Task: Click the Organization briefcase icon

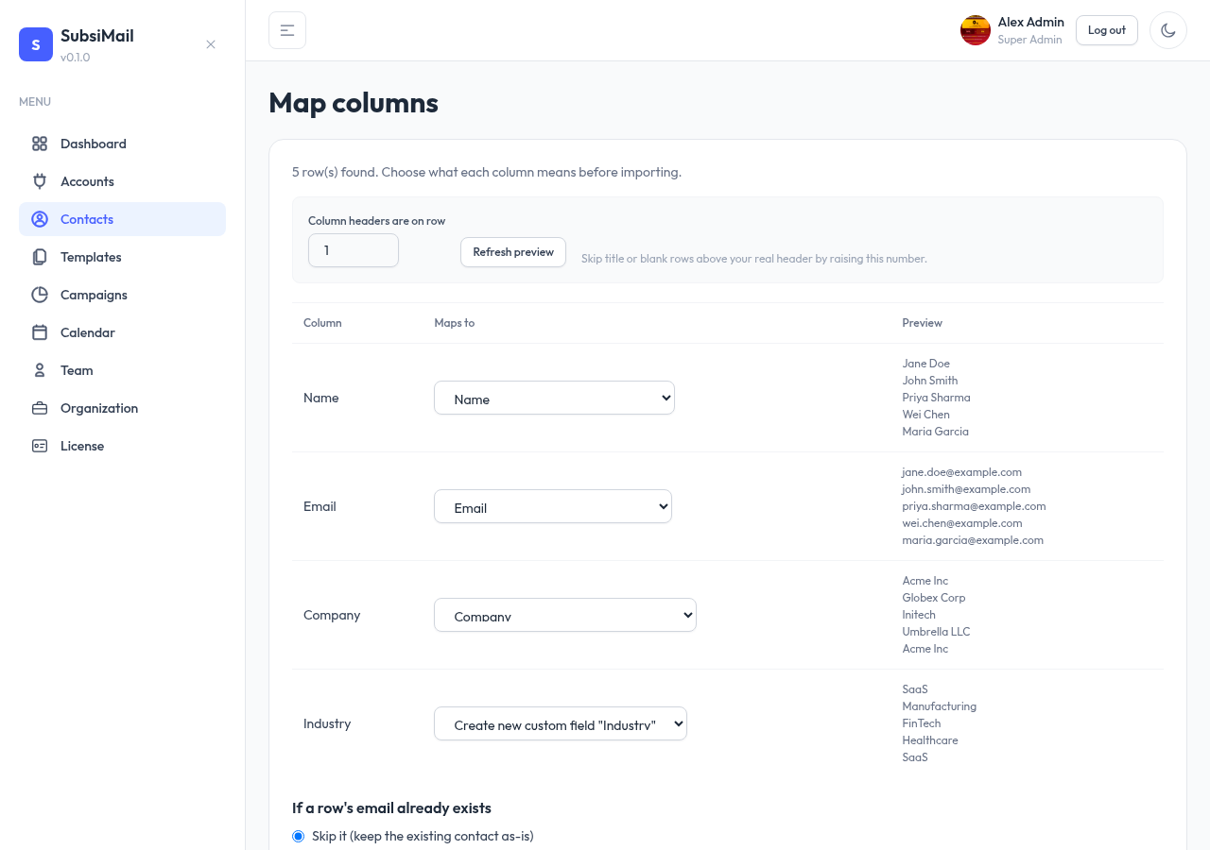Action: pyautogui.click(x=40, y=408)
